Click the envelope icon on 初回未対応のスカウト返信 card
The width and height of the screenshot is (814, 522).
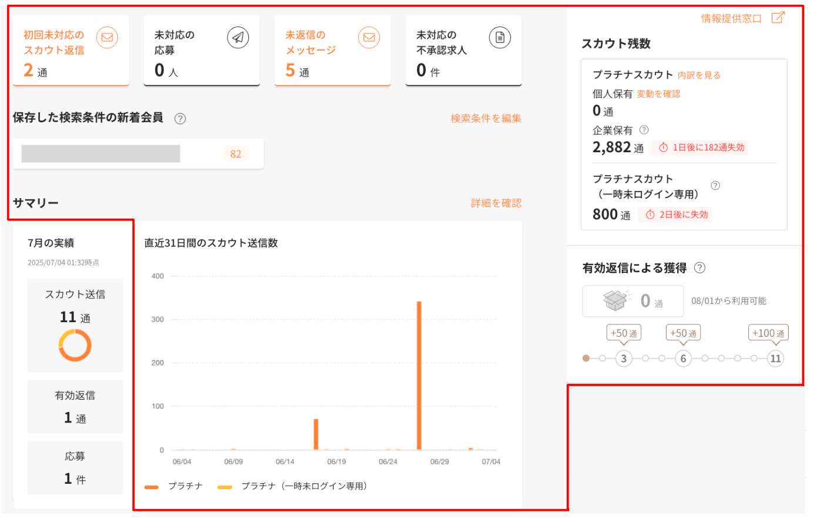click(107, 38)
